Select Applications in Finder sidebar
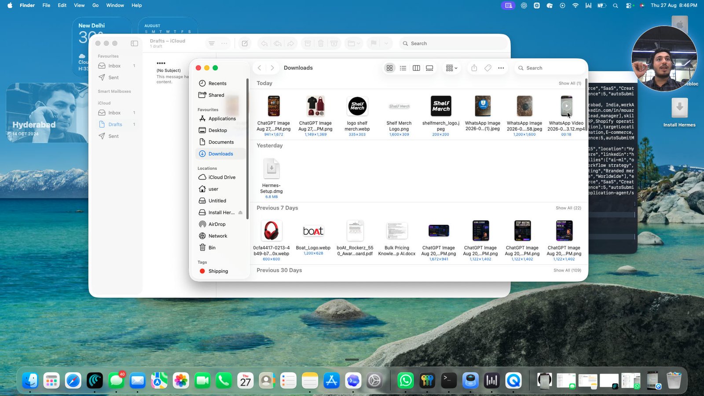Screen dimensions: 704x396 pos(221,119)
